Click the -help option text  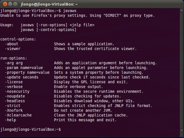[11, 120]
